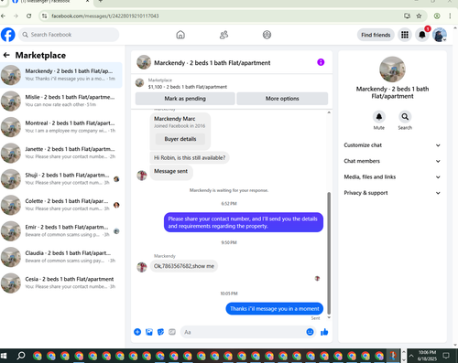Click the message 'Ok,7863567682,show me'
458x363 pixels.
pyautogui.click(x=184, y=266)
